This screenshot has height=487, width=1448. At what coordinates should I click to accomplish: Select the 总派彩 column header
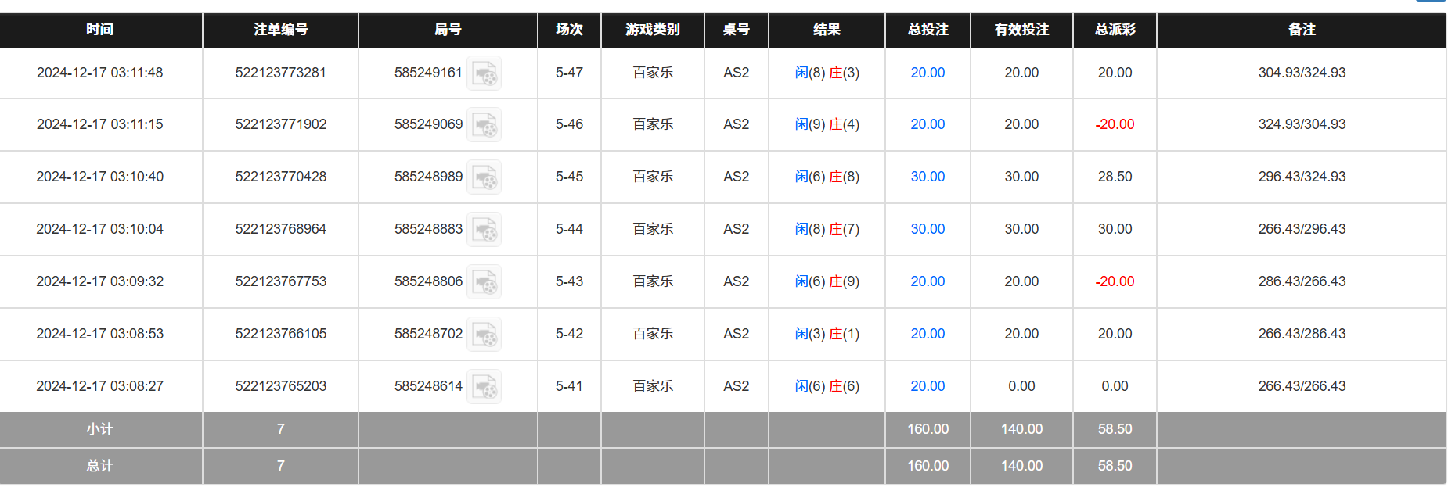pos(1114,30)
